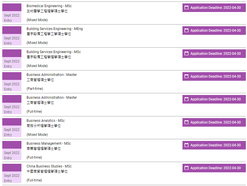Open Business Management - MSc programme

pyautogui.click(x=49, y=143)
